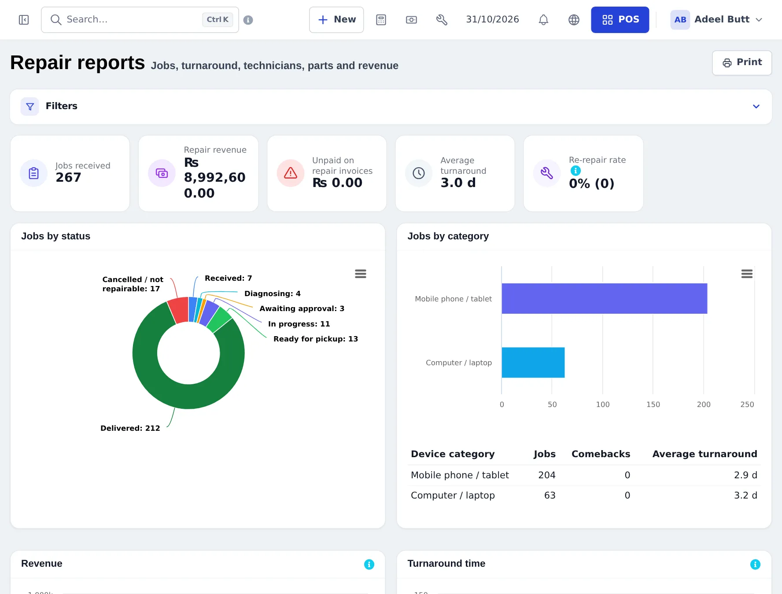Click the Mobile phone / tablet bar
This screenshot has height=594, width=782.
604,298
